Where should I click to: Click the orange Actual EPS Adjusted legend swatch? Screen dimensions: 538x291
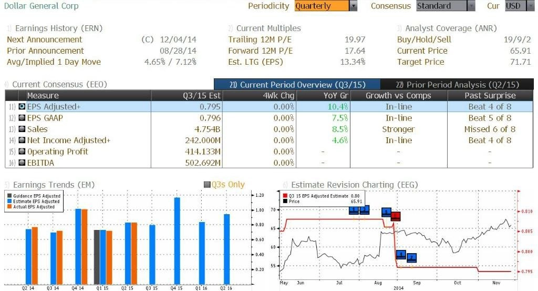[9, 207]
